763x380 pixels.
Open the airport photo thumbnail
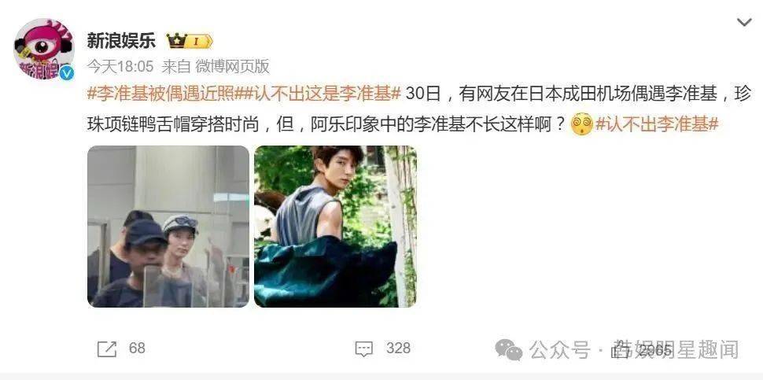click(x=168, y=227)
